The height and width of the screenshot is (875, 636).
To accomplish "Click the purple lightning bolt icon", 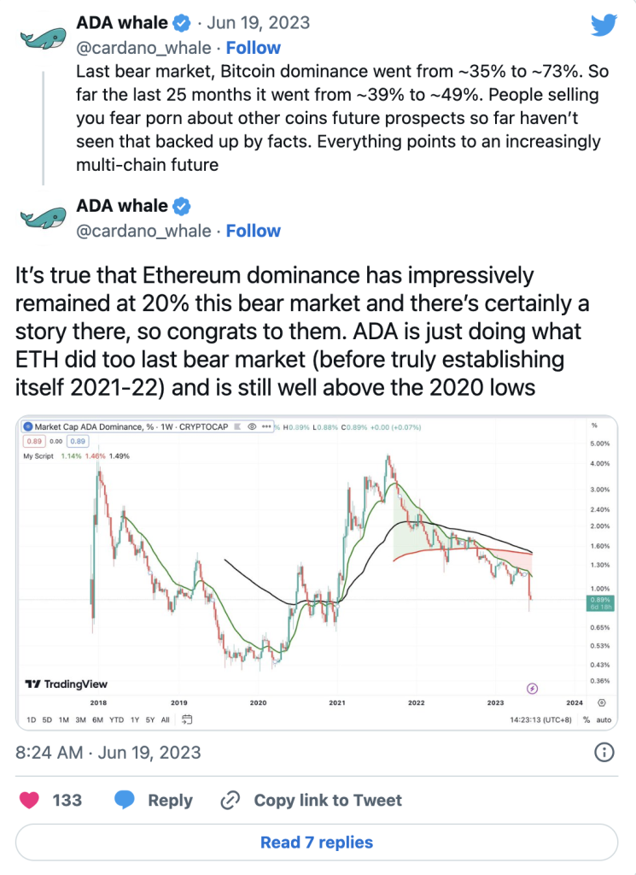I will pos(532,687).
